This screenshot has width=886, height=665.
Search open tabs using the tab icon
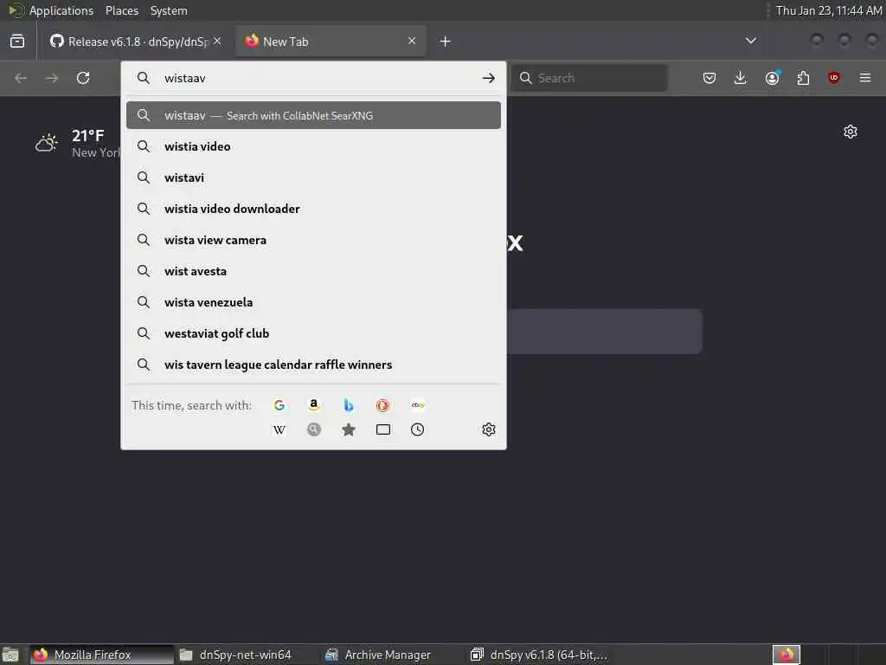[383, 429]
